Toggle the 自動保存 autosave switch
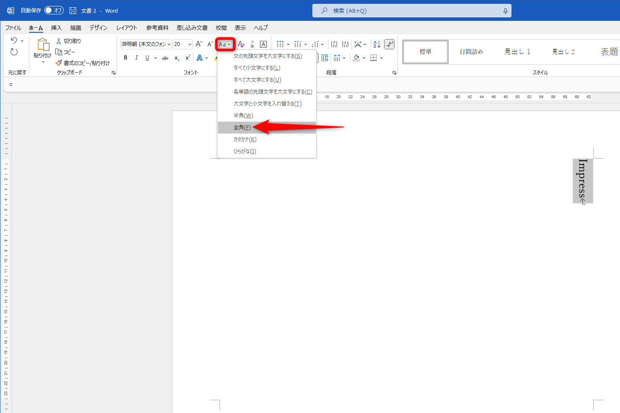The image size is (620, 413). click(54, 11)
